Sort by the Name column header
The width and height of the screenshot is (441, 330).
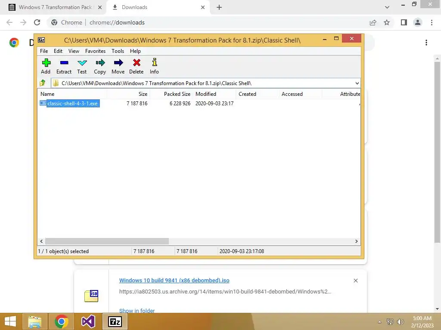click(x=72, y=94)
